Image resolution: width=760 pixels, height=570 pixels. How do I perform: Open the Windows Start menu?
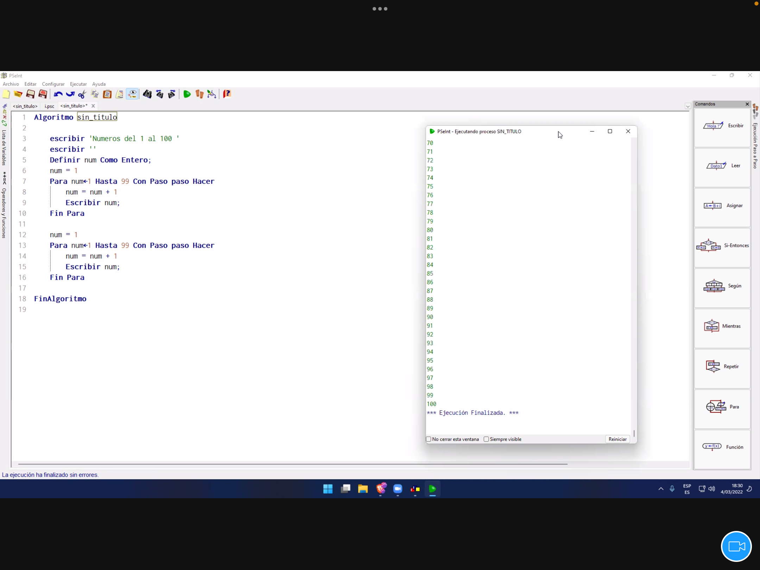click(328, 489)
